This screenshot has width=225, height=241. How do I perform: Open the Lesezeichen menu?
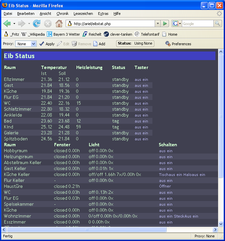click(83, 14)
